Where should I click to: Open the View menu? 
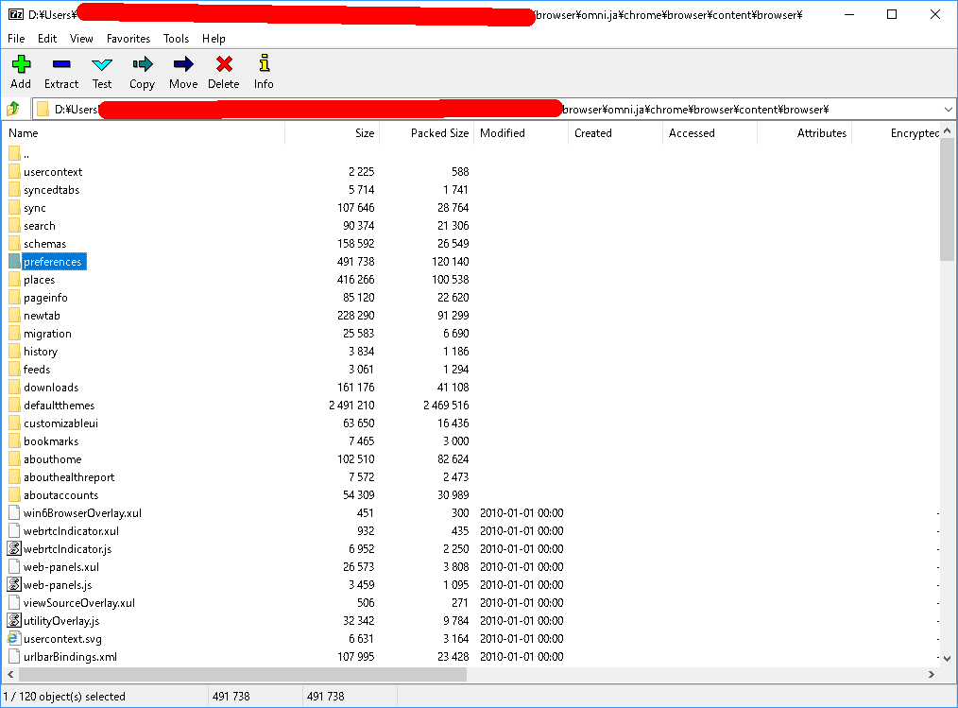coord(81,39)
